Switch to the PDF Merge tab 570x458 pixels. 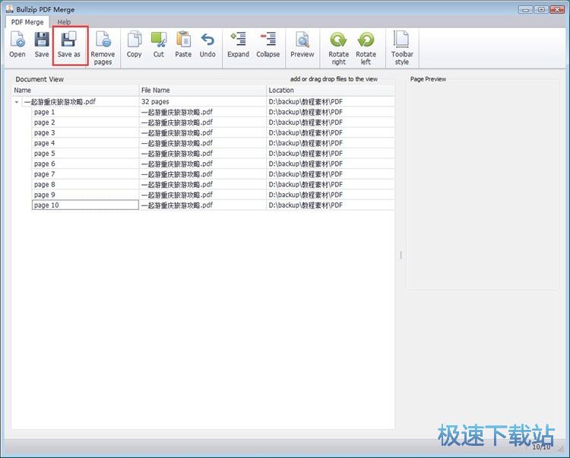point(27,22)
